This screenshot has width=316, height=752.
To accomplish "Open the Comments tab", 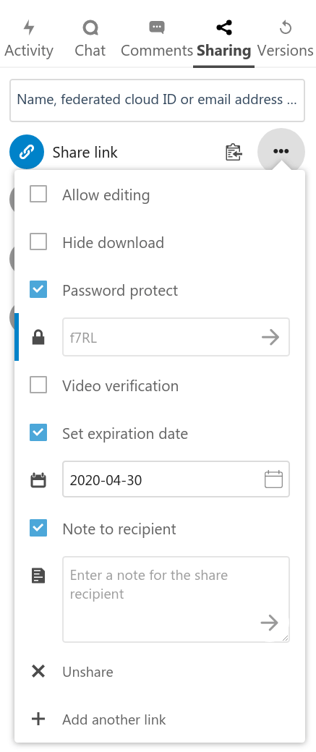I will (x=157, y=39).
